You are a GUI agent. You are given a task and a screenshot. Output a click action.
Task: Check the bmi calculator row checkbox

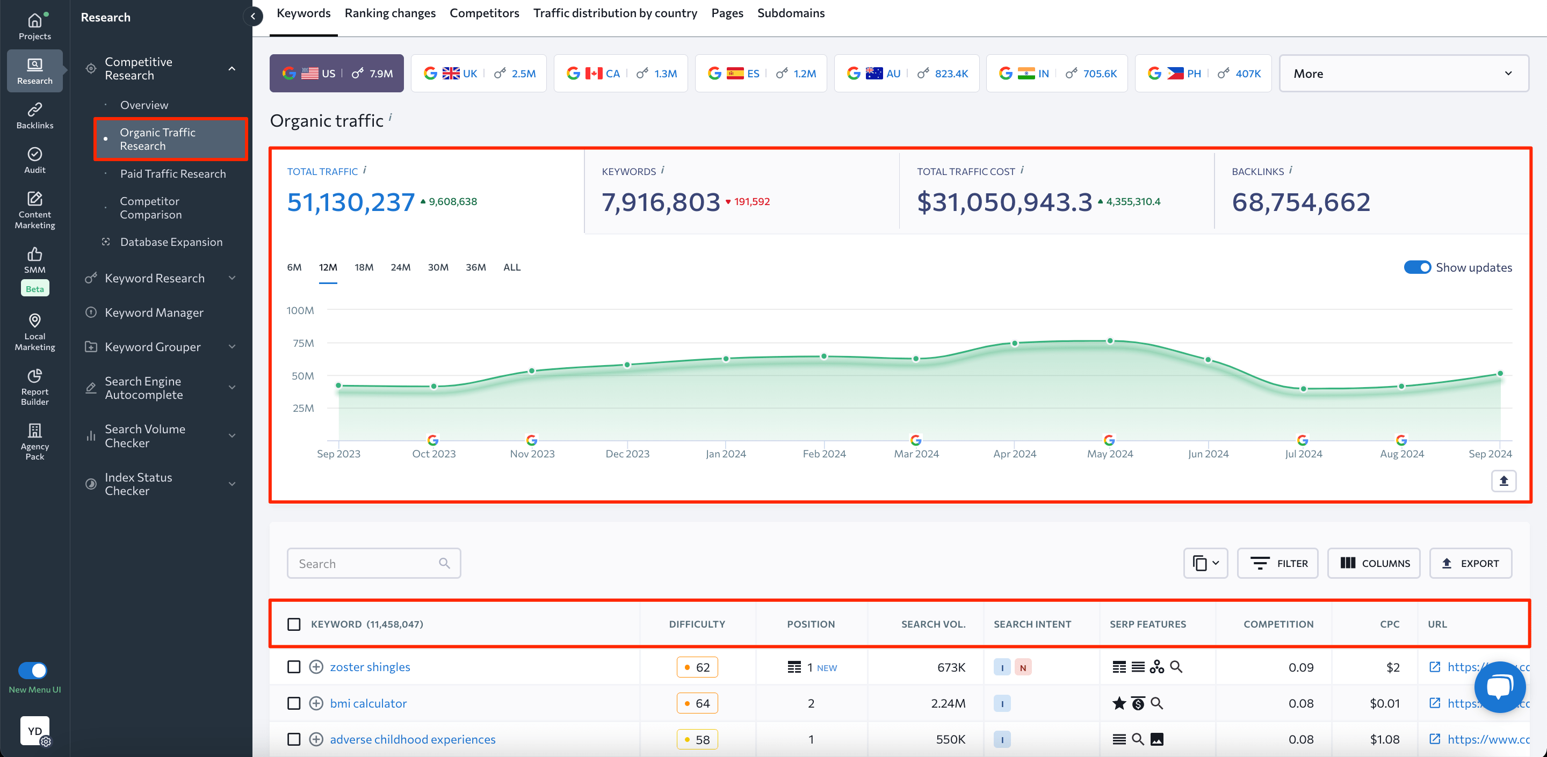pyautogui.click(x=294, y=703)
